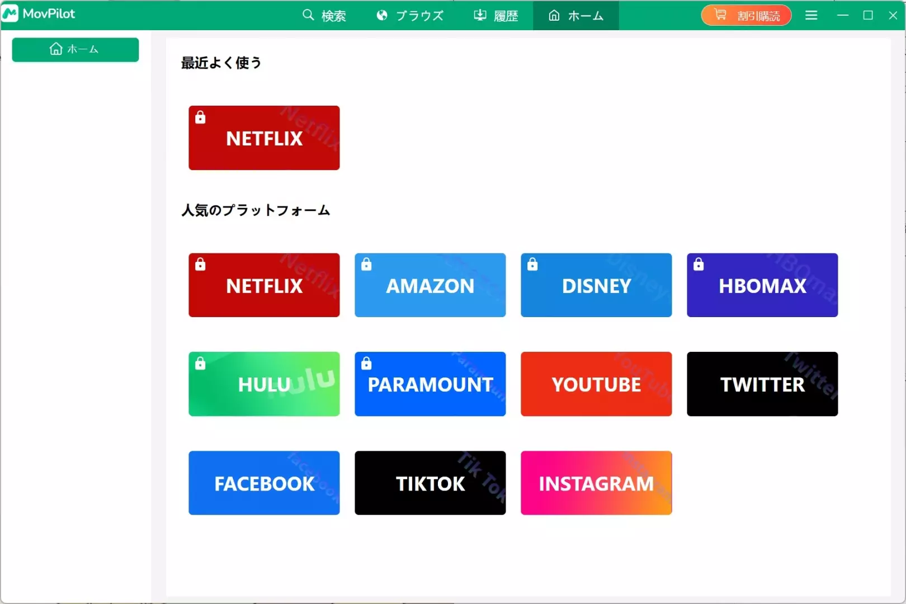Open the 履歴 history tab
This screenshot has width=906, height=604.
496,16
